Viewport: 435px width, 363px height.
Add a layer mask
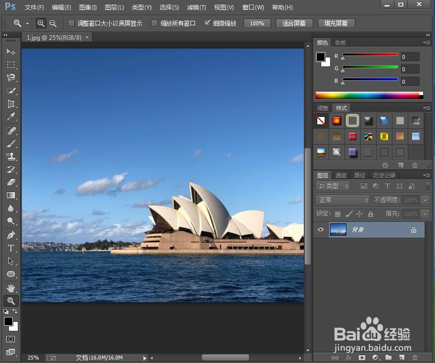[362, 358]
